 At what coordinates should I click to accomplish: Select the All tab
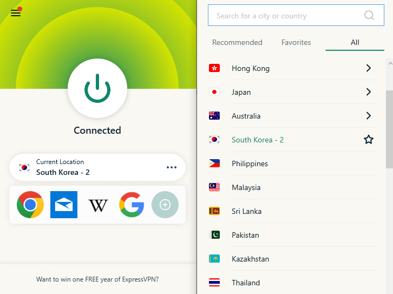355,42
